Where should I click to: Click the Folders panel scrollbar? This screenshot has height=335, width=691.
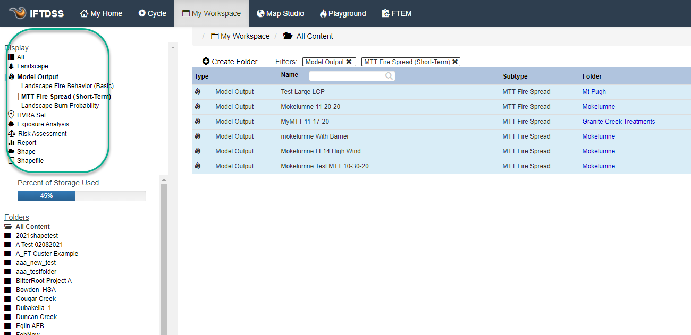click(x=164, y=260)
